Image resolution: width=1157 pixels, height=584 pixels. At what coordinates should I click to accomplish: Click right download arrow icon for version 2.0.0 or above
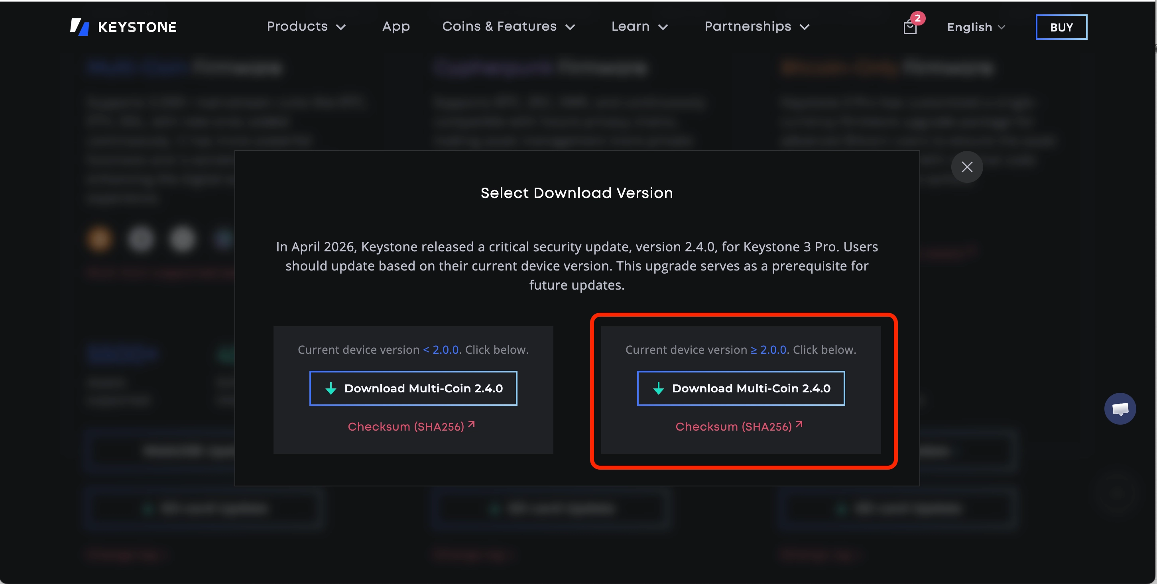tap(659, 388)
